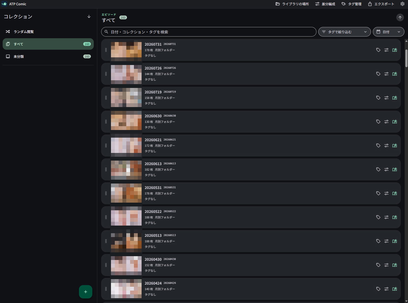
Task: Click the book icon on row 20260731
Action: click(x=394, y=50)
